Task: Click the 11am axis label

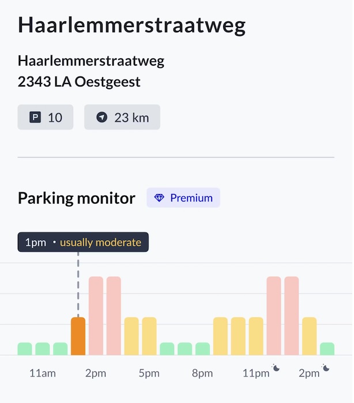Action: click(x=43, y=373)
